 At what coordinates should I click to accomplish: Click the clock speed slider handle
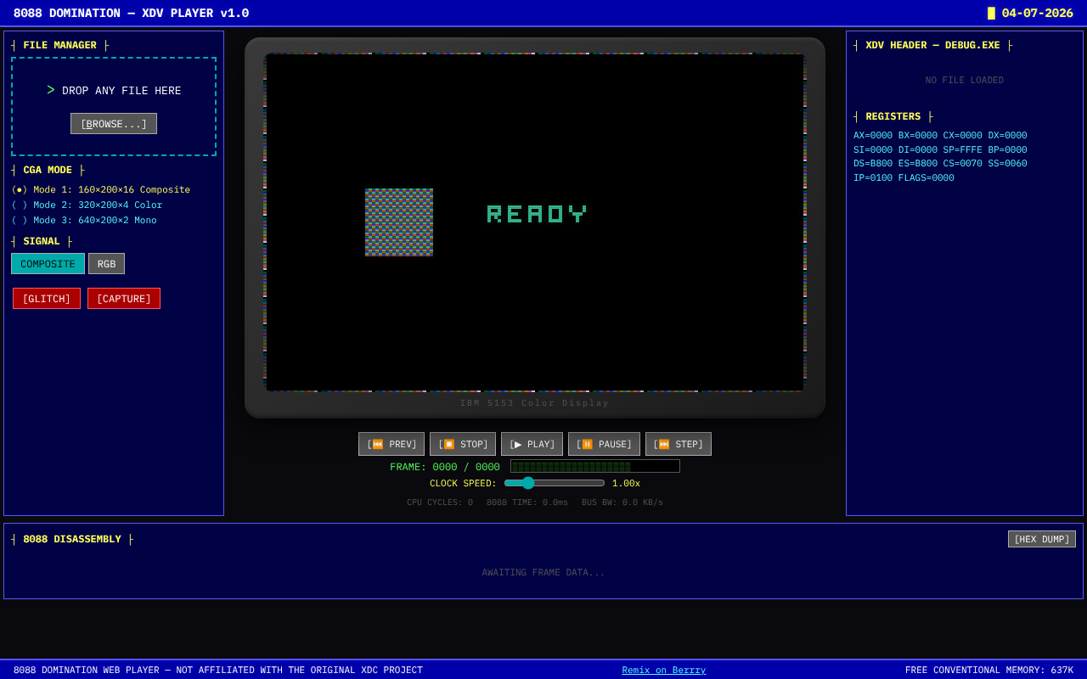click(528, 483)
